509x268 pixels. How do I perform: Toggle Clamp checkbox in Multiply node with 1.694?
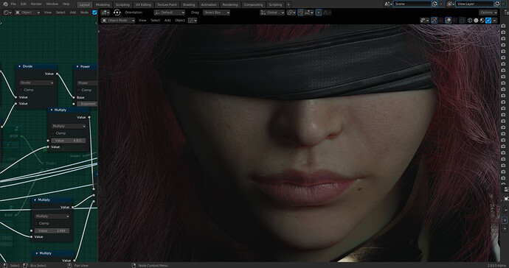(x=37, y=223)
